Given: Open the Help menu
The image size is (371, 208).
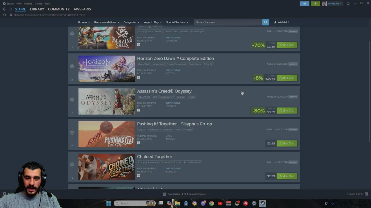Looking at the screenshot, I should point(47,3).
